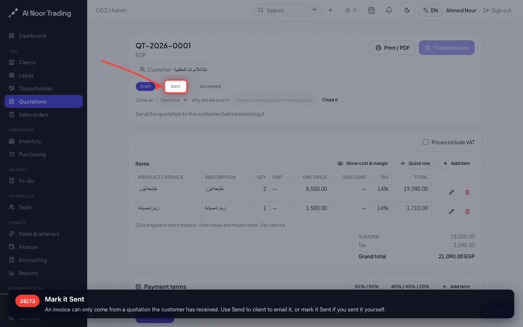523x327 pixels.
Task: Mark quotation status as Sent
Action: pos(175,86)
